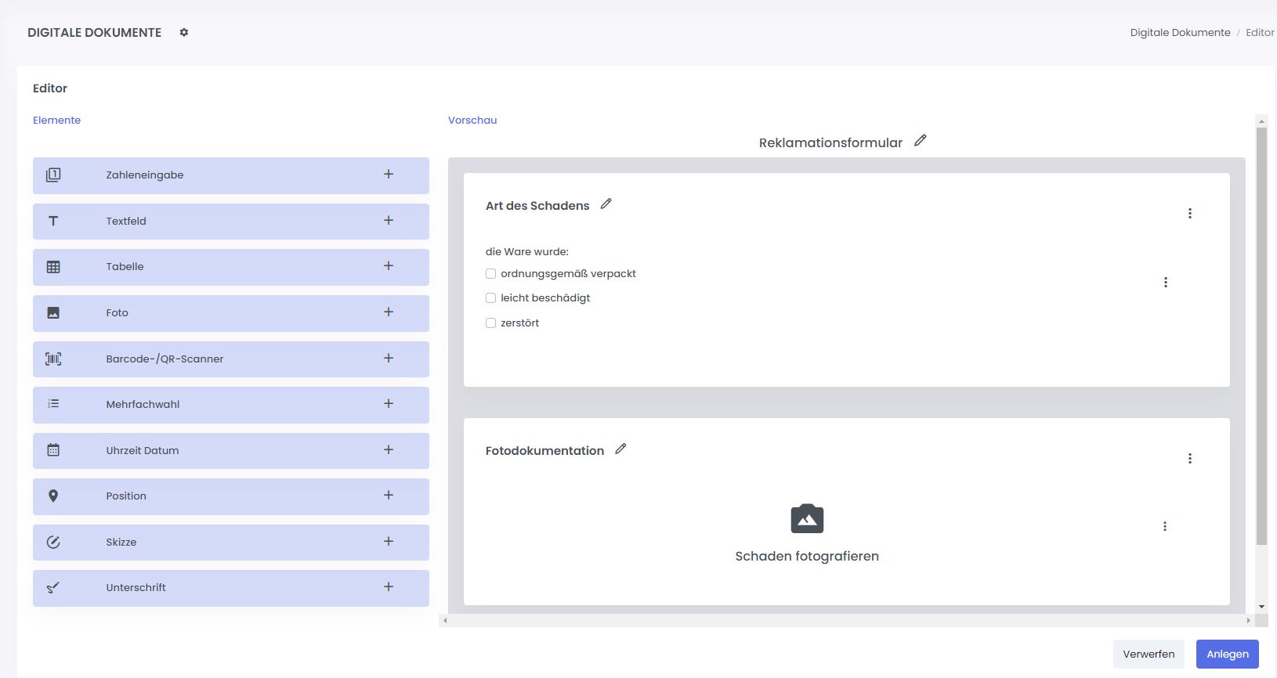Add a Skizze element via plus icon
The height and width of the screenshot is (678, 1277).
click(389, 542)
